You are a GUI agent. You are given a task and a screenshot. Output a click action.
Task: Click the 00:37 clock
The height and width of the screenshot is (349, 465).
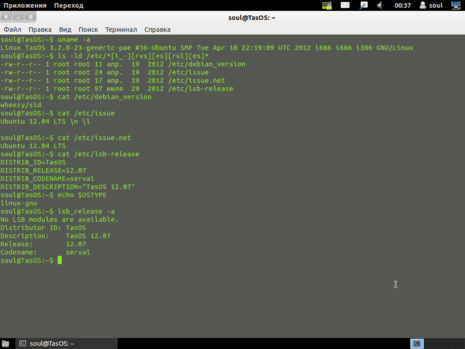[x=402, y=5]
